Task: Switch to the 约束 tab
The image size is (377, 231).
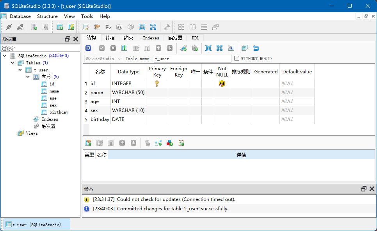Action: coord(128,38)
